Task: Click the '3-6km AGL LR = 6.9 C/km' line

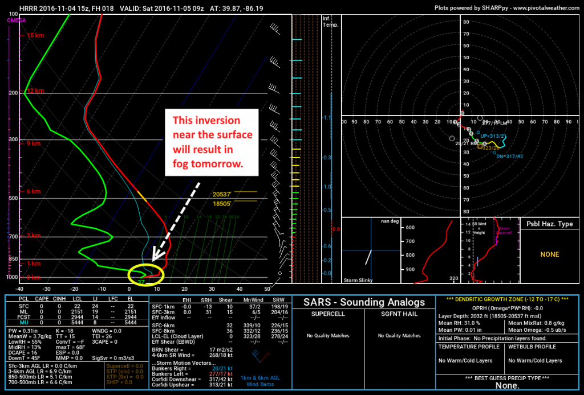Action: [x=40, y=371]
